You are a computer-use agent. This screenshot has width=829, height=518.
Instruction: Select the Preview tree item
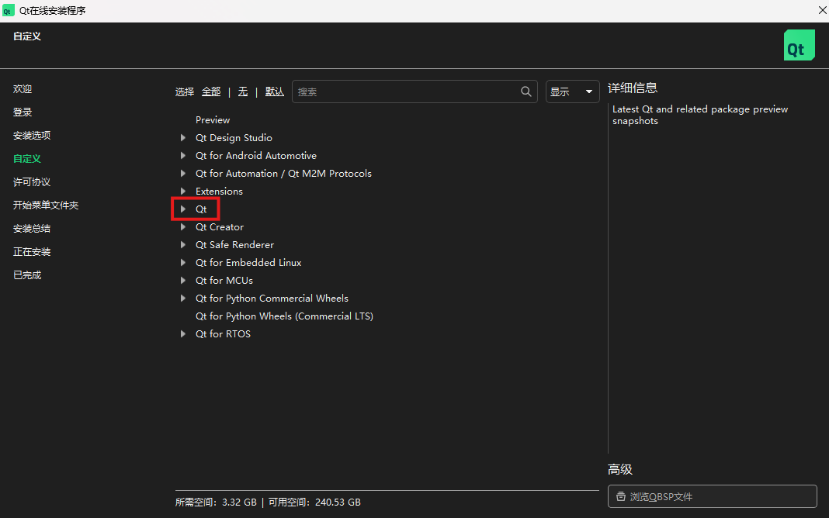tap(213, 120)
